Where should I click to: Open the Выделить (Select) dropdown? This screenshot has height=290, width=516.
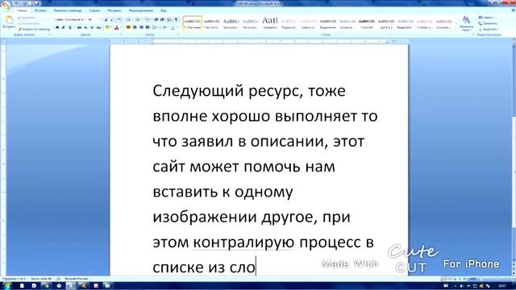(489, 29)
